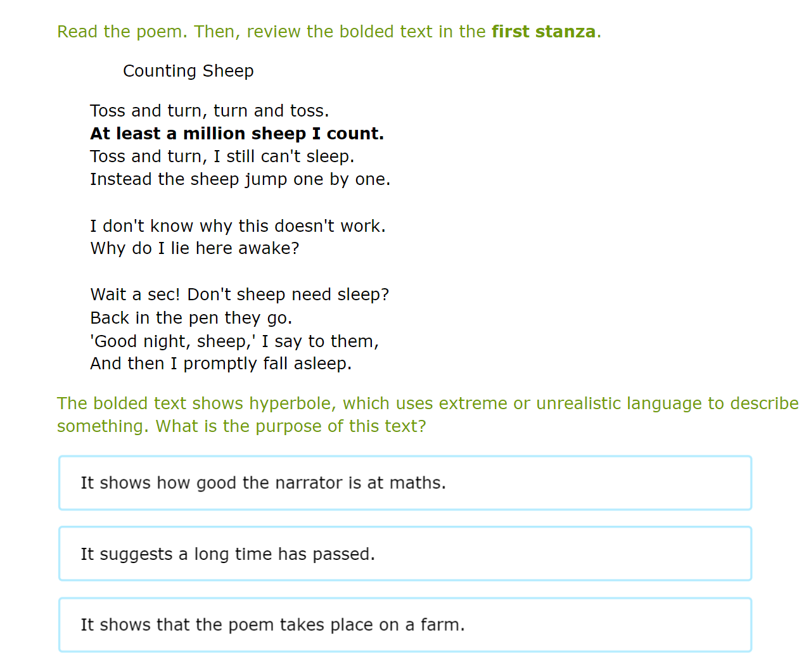This screenshot has height=672, width=811.
Task: Pick 'It shows that the poem takes place on a farm'
Action: pyautogui.click(x=405, y=624)
